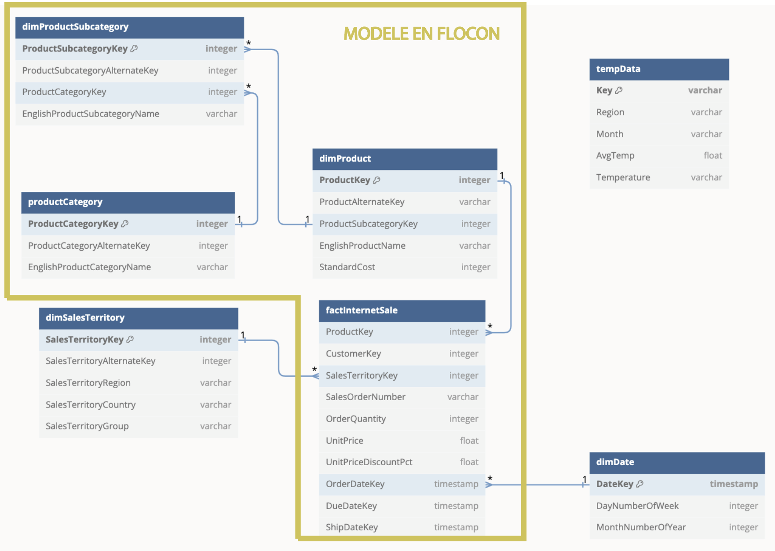
Task: Click the key icon next to SalesTerritoryKey in dimSalesTerritory
Action: (130, 339)
